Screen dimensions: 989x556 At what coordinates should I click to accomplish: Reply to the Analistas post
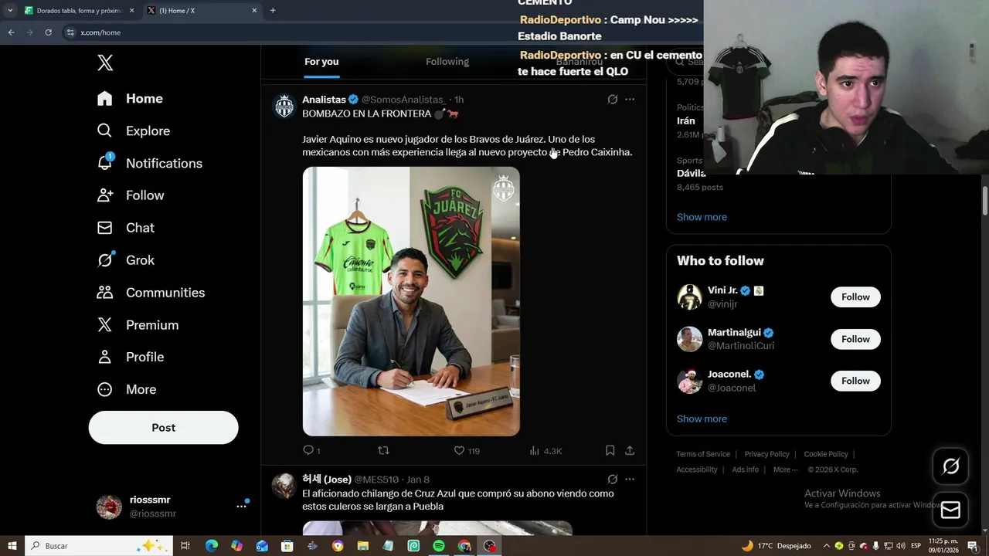(311, 450)
